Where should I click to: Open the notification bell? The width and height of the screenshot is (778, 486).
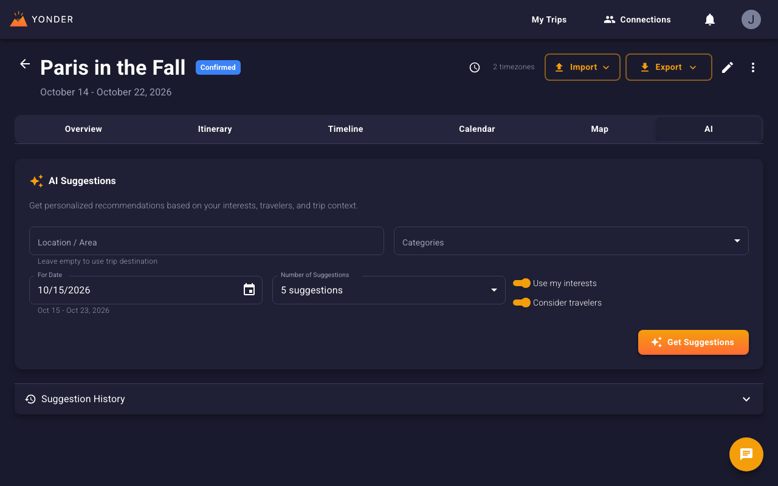click(709, 19)
